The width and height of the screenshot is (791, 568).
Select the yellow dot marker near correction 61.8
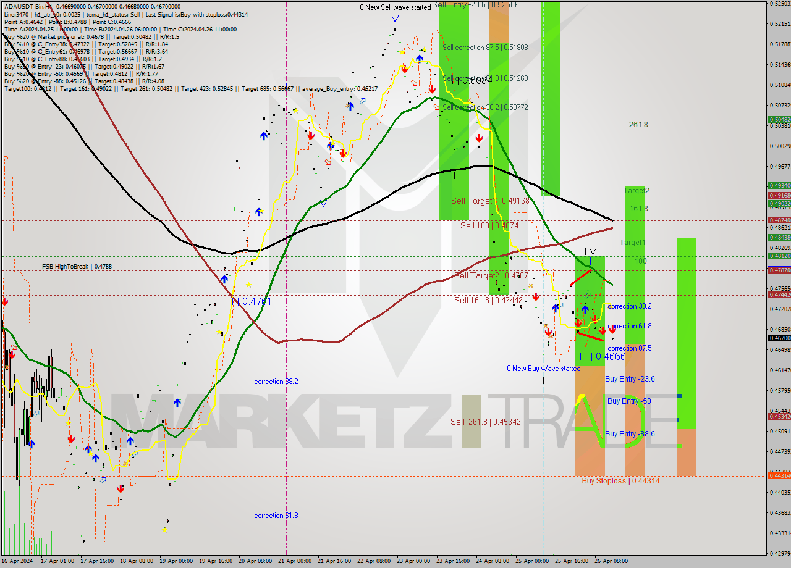point(165,529)
